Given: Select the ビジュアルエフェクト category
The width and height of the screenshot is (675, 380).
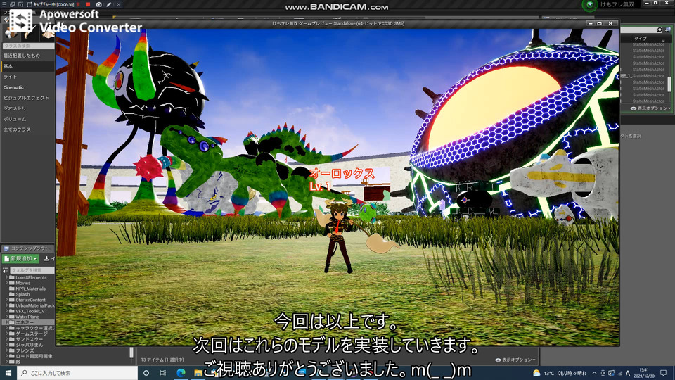Looking at the screenshot, I should pyautogui.click(x=27, y=98).
